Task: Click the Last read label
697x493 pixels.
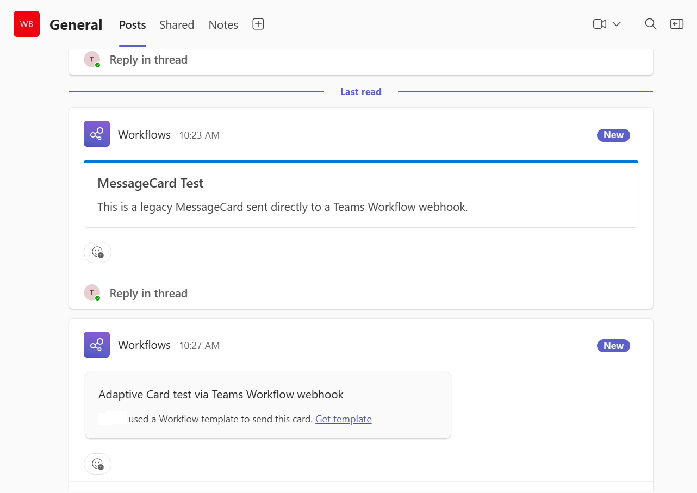Action: point(361,92)
